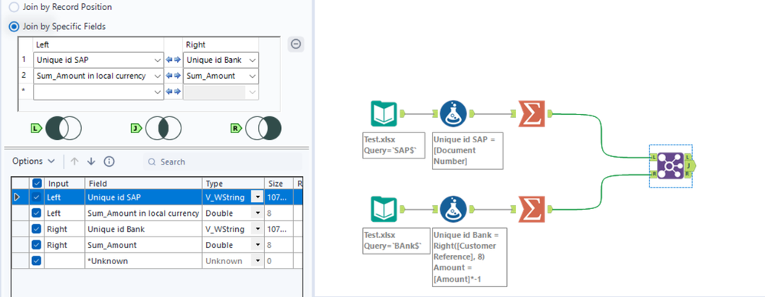This screenshot has height=297, width=765.
Task: Move selected field up with arrow
Action: pyautogui.click(x=74, y=162)
